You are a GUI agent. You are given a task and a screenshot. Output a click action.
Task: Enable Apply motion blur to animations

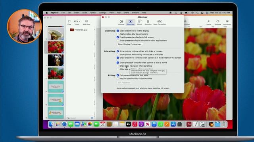(118, 34)
